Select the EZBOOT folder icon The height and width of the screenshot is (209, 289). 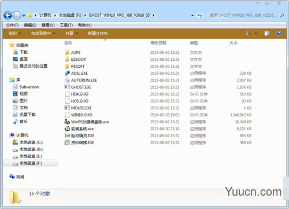click(67, 59)
